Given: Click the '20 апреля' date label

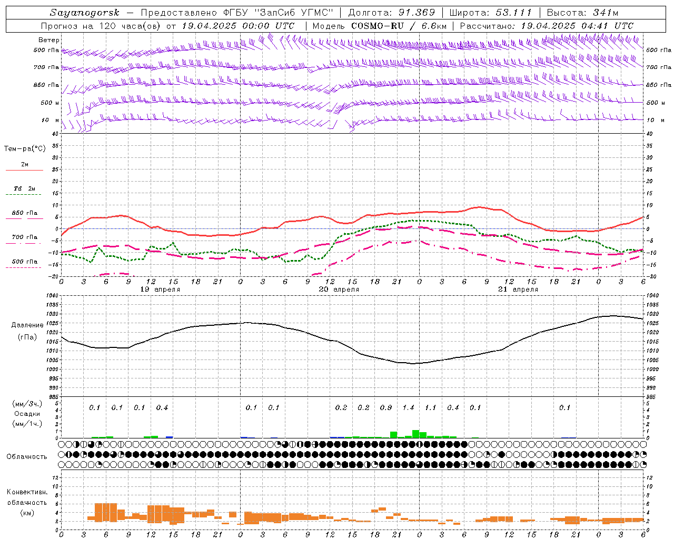Looking at the screenshot, I should point(339,289).
